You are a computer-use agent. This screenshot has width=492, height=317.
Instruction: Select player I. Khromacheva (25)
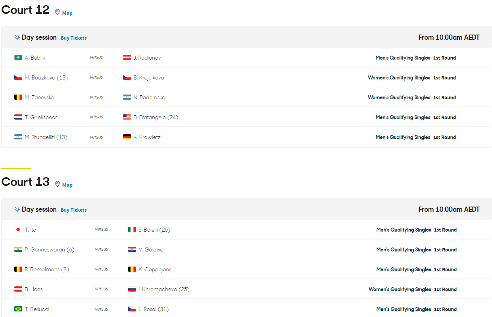pos(164,289)
